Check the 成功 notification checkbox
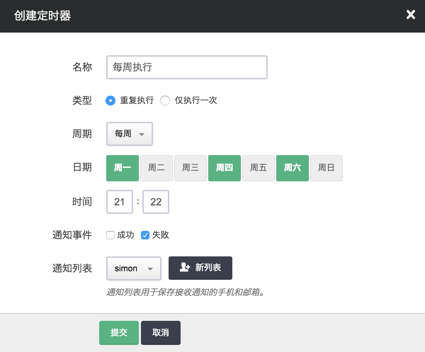Image resolution: width=425 pixels, height=352 pixels. tap(110, 235)
